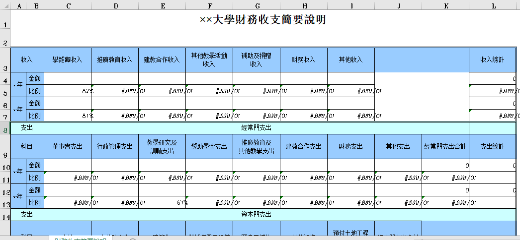Viewport: 520px width, 240px height.
Task: Select the row 8 header
Action: (4, 130)
